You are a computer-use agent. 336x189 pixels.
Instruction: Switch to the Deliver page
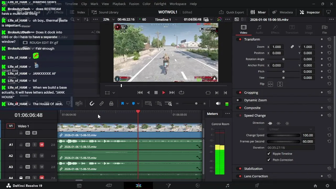coord(257,186)
